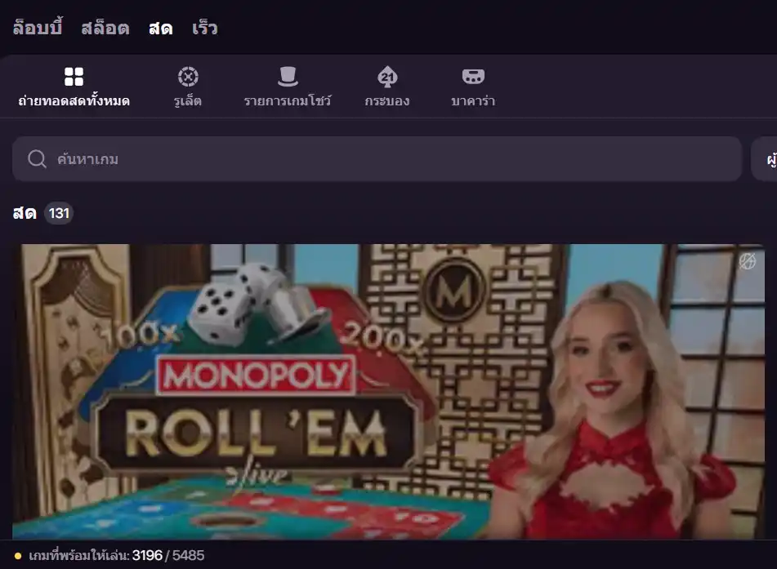777x569 pixels.
Task: Open the รูเล็ต roulette category
Action: [188, 101]
